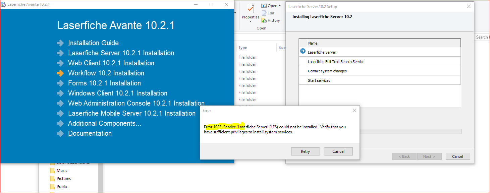Open the Installation Guide link
The image size is (490, 193).
coord(93,43)
